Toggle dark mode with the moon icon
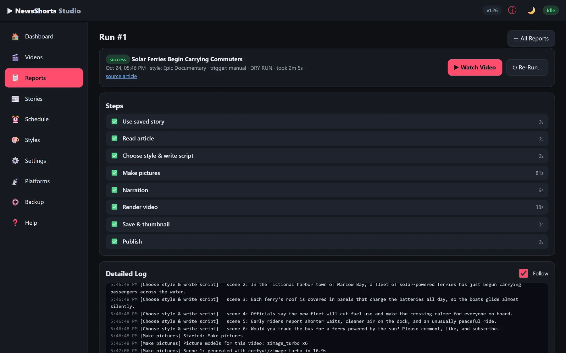Screen dimensions: 566x353 click(531, 10)
